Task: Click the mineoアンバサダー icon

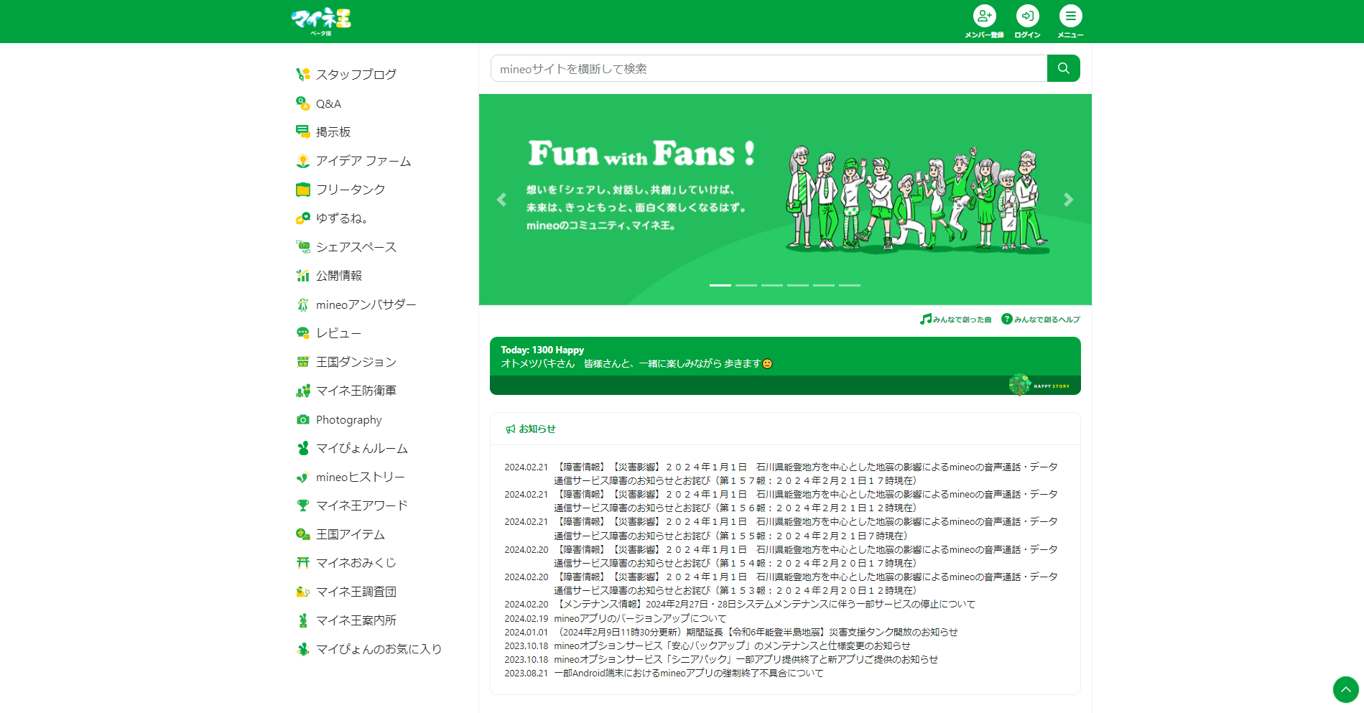Action: coord(303,304)
